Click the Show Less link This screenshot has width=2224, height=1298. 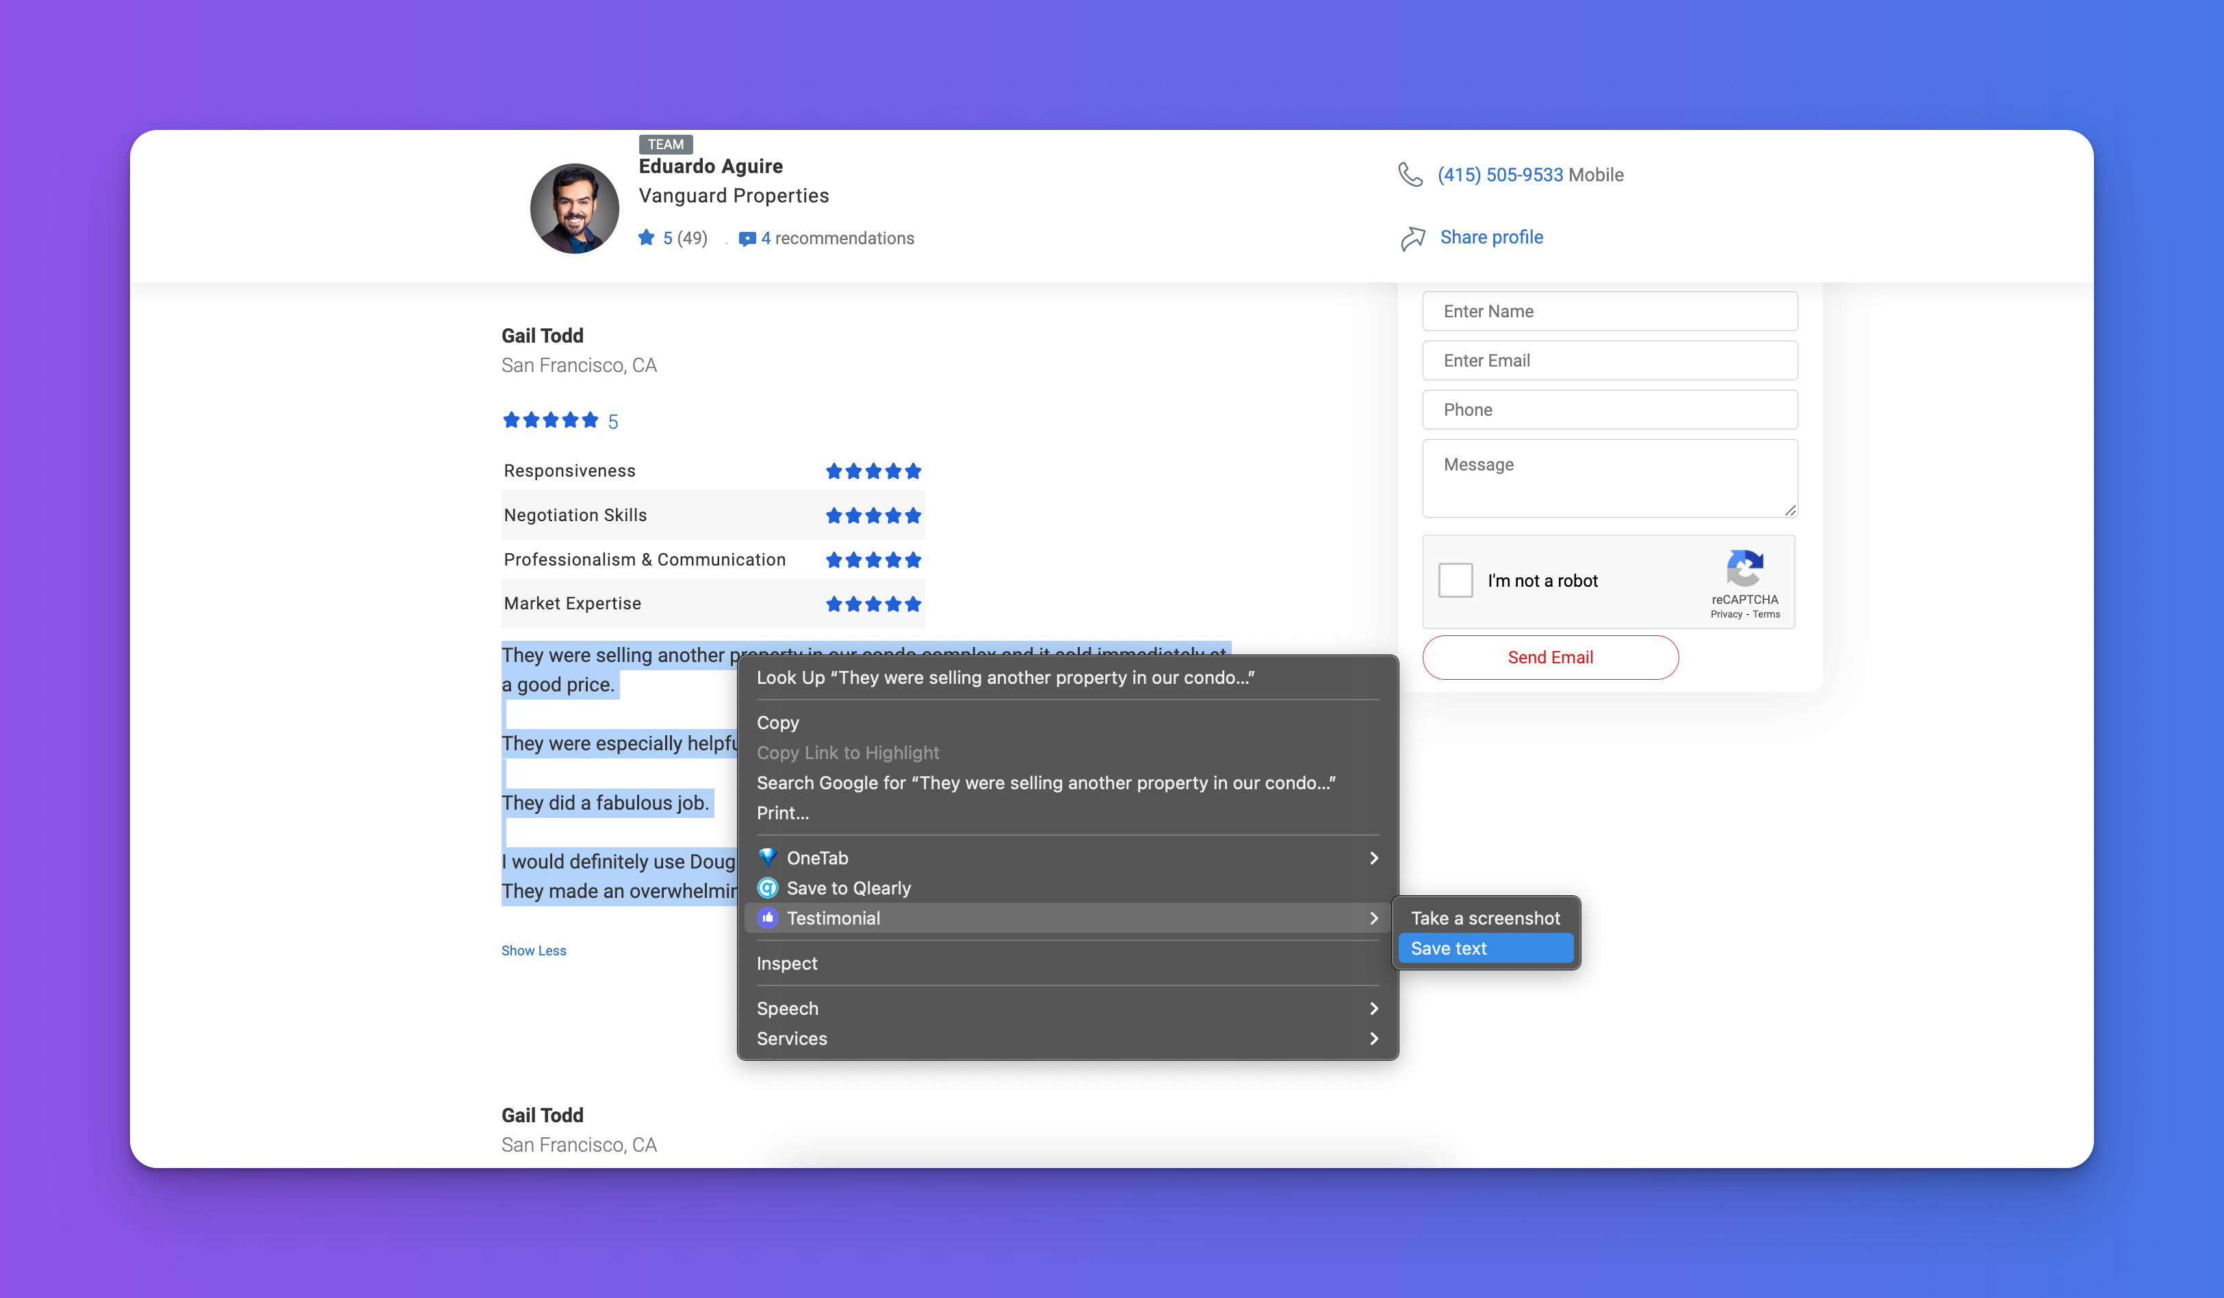pos(533,951)
